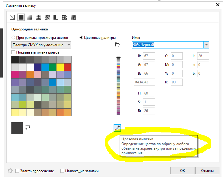Click the Имя field with 90% Черный
Screen dimensions: 223x177
tap(168, 45)
